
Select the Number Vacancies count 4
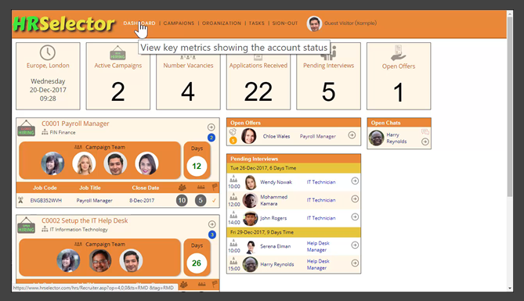[x=188, y=91]
